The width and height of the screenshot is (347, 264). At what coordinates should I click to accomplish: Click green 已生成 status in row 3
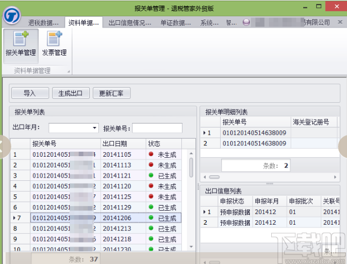coord(164,176)
